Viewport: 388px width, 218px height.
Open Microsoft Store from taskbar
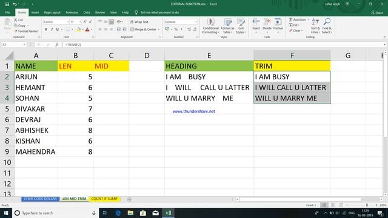tap(143, 213)
